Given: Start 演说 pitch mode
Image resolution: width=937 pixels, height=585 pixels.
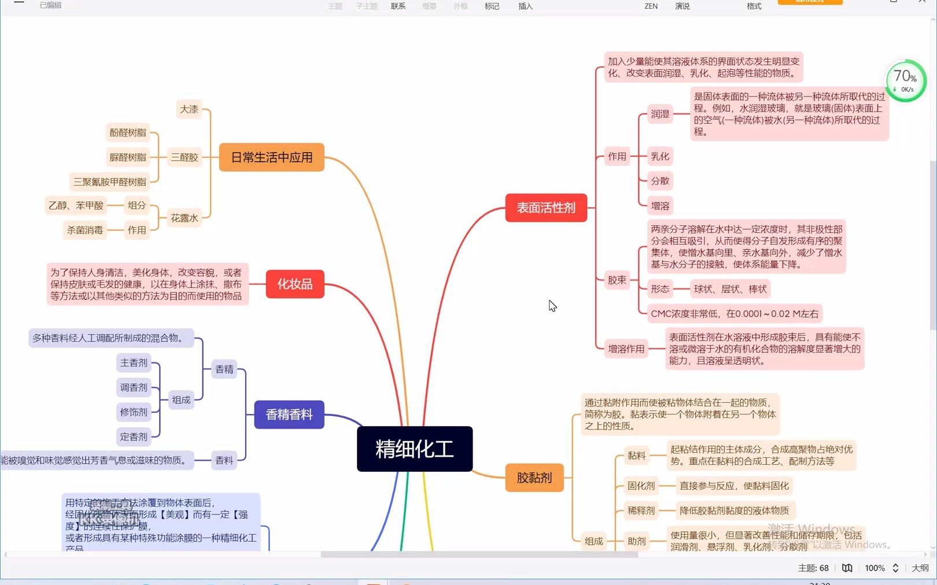Looking at the screenshot, I should point(683,6).
